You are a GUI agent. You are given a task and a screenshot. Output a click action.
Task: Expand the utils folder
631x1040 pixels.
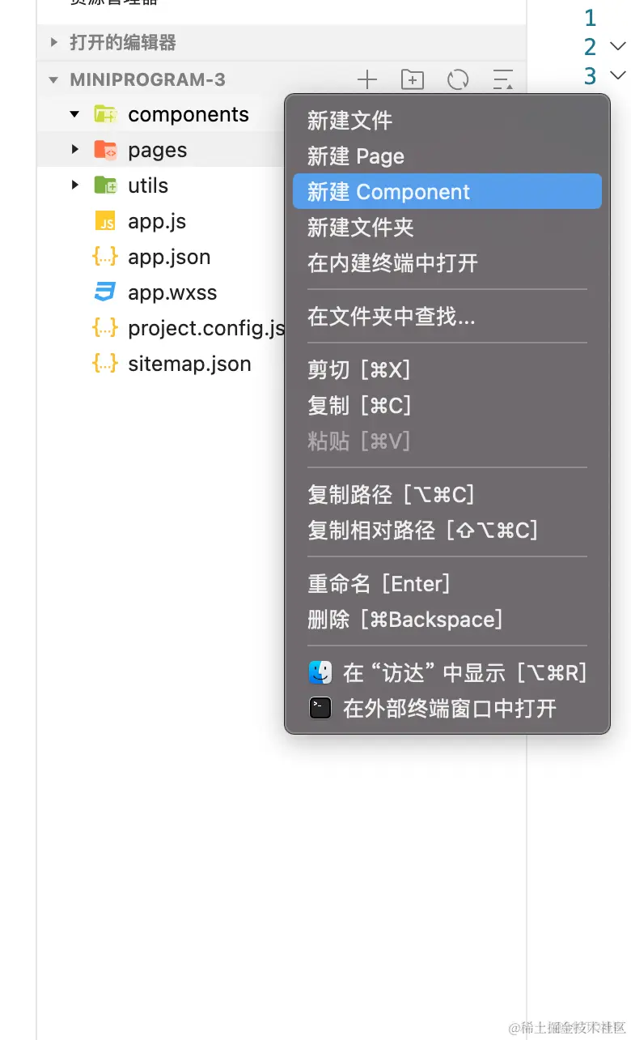click(x=74, y=185)
